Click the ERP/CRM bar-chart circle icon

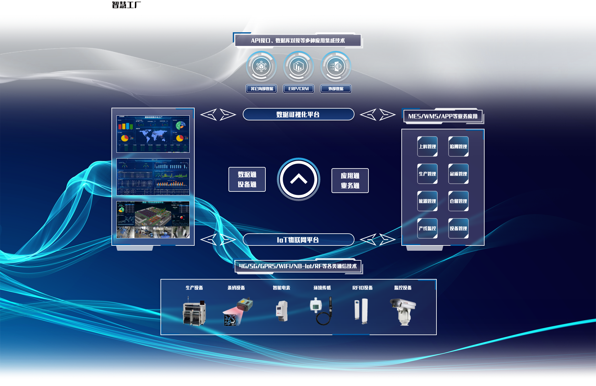coord(298,66)
